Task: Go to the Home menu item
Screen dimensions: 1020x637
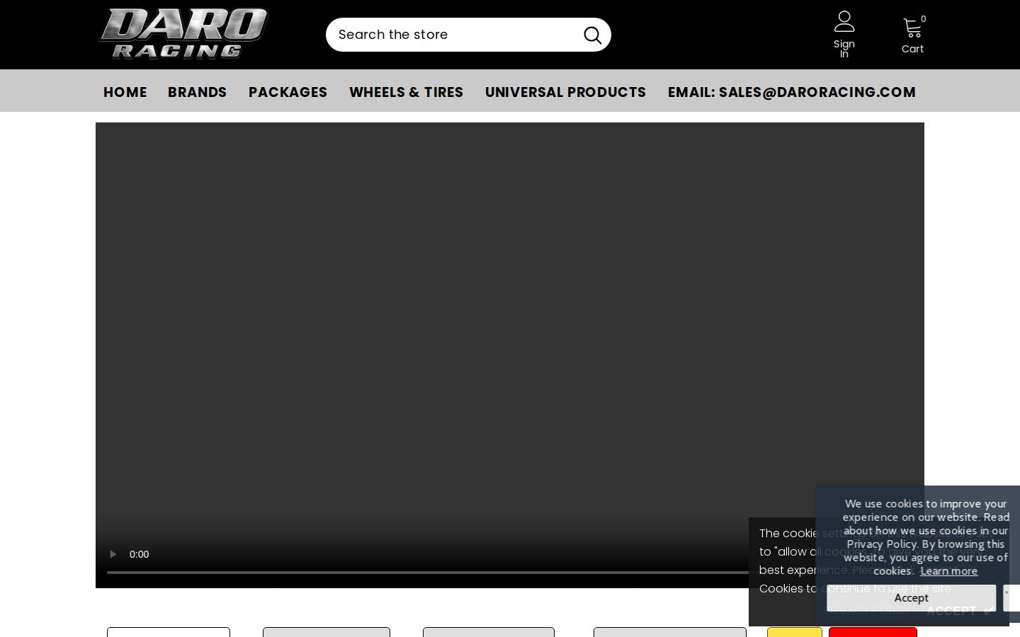Action: [125, 92]
